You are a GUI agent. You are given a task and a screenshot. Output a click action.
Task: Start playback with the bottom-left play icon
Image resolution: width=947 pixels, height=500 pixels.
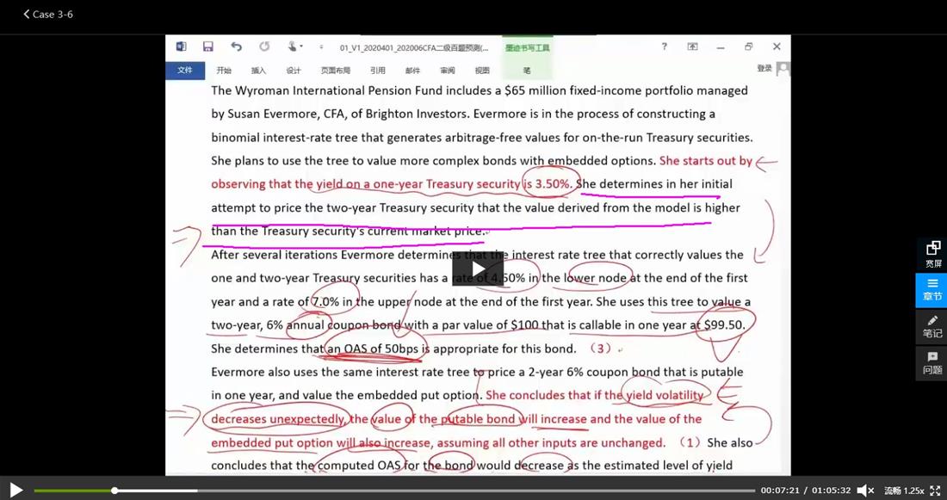pos(16,490)
